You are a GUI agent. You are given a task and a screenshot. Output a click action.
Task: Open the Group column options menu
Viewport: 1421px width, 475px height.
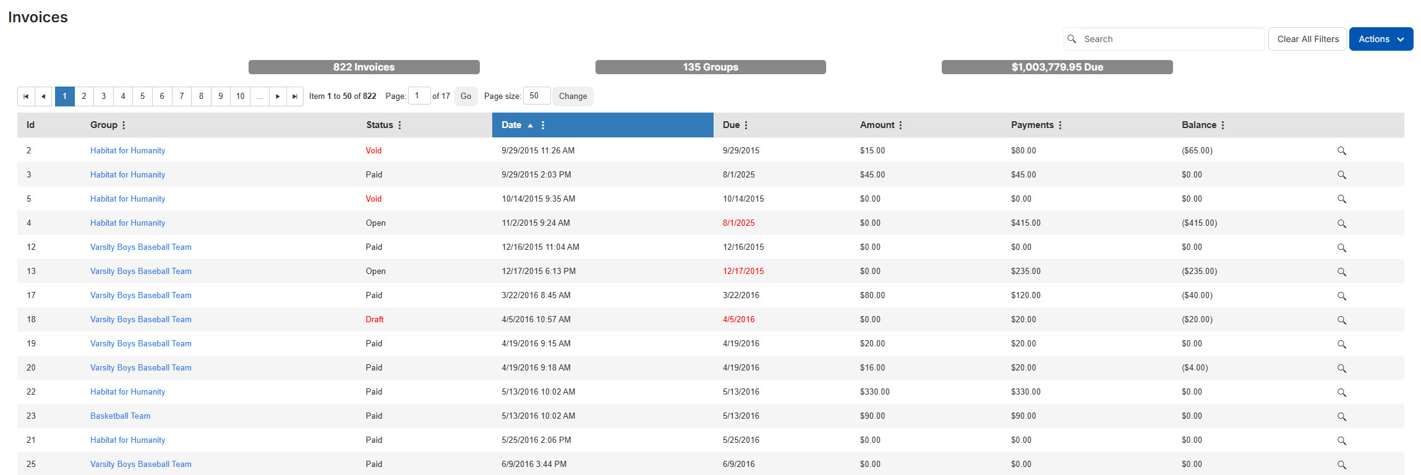(x=124, y=125)
